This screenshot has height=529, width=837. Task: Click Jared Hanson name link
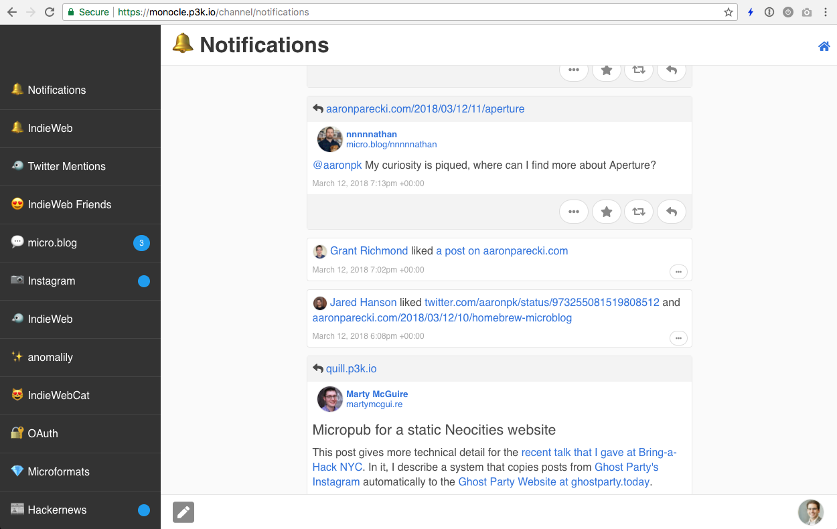[363, 302]
